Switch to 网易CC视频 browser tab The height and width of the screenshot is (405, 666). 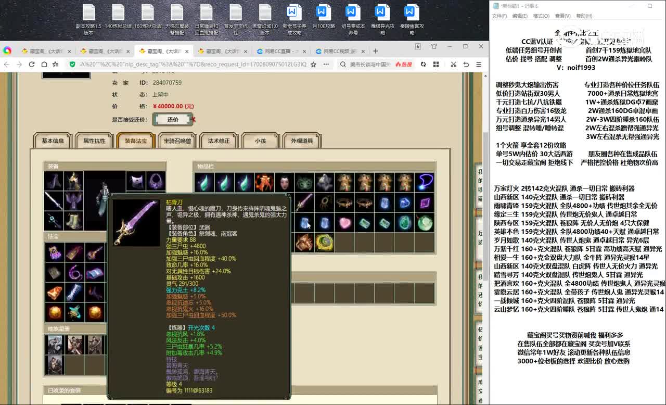[340, 51]
